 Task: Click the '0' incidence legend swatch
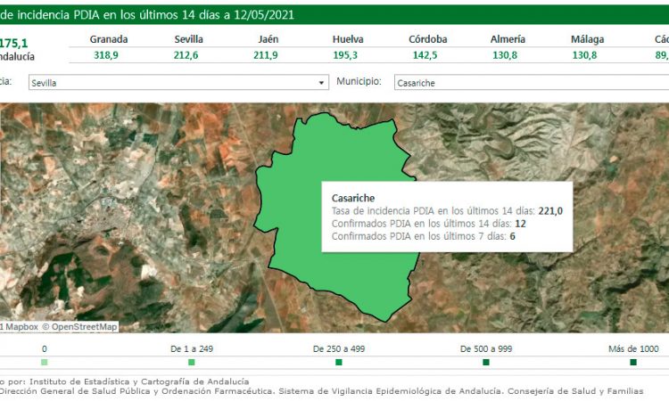coord(45,363)
